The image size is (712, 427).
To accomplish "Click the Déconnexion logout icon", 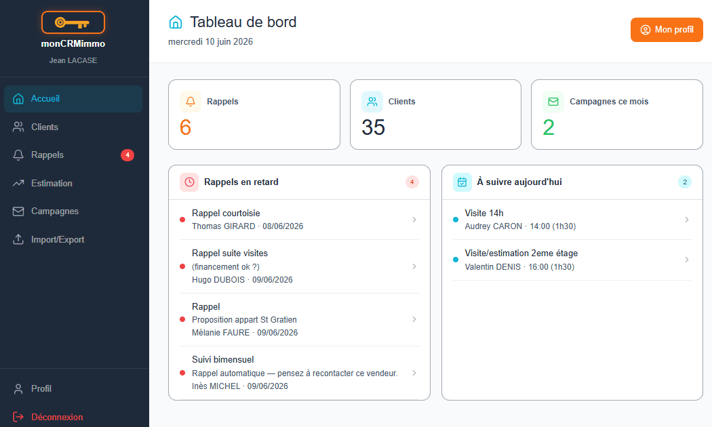I will coord(18,417).
